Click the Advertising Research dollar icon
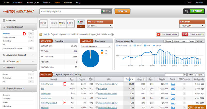 4,55
